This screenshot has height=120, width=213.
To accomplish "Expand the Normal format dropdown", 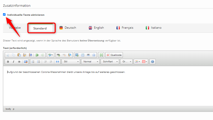I will tap(90, 62).
